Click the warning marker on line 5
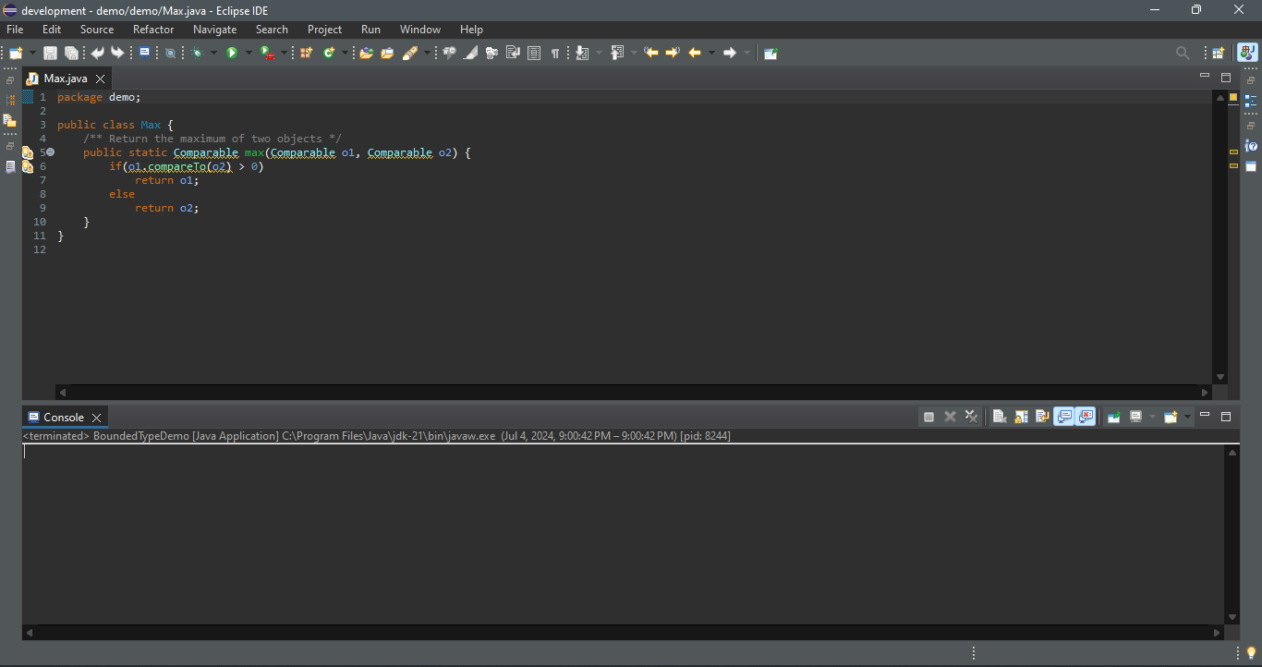1262x667 pixels. pos(28,152)
